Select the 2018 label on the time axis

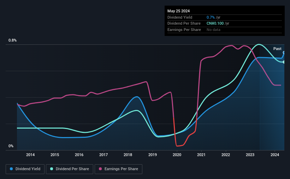click(x=128, y=155)
